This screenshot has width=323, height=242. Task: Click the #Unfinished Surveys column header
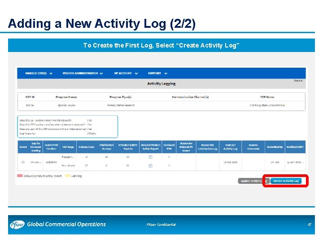tap(106, 147)
